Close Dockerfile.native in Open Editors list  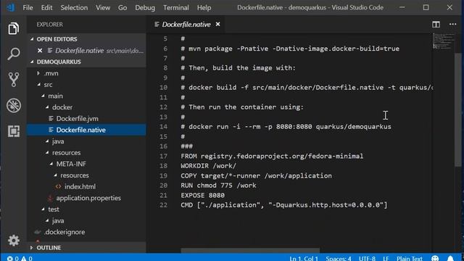point(40,51)
